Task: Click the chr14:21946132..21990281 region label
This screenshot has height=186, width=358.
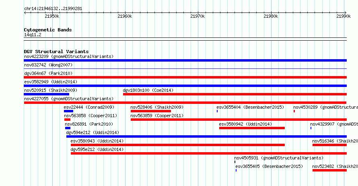Action: tap(53, 9)
